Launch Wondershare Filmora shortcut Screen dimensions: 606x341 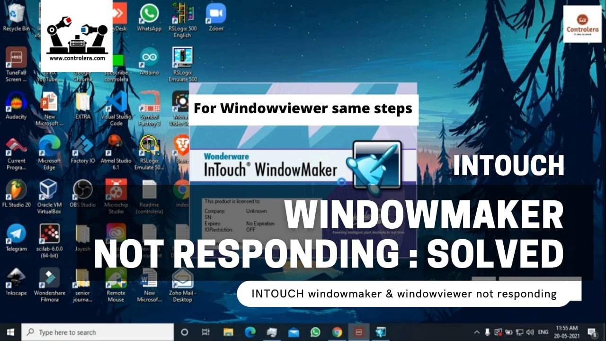pyautogui.click(x=49, y=285)
